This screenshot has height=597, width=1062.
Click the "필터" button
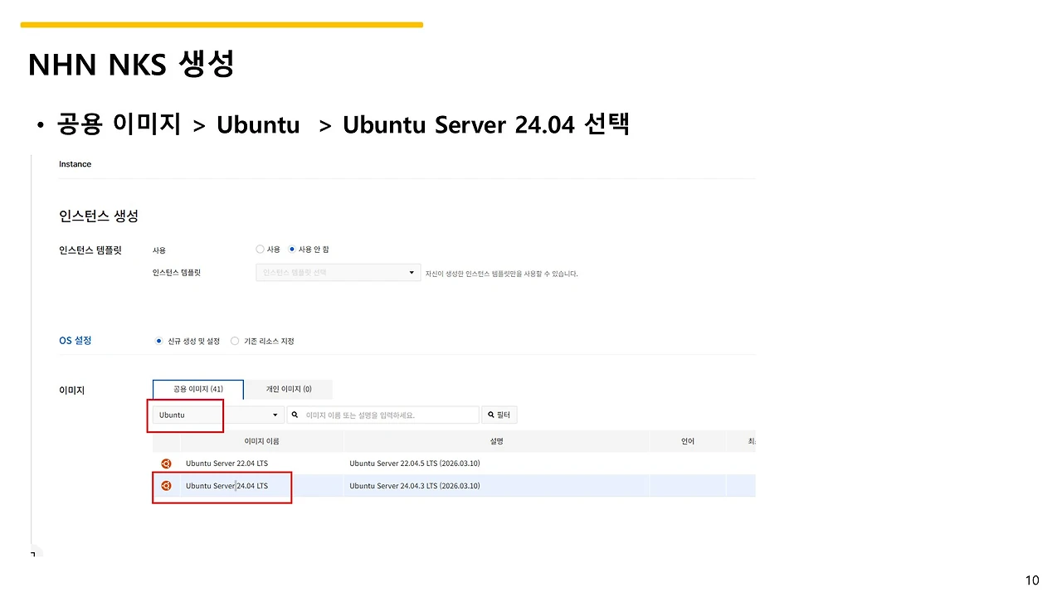(500, 415)
